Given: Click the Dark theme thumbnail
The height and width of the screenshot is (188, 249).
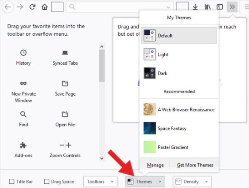Looking at the screenshot, I should pyautogui.click(x=149, y=73).
